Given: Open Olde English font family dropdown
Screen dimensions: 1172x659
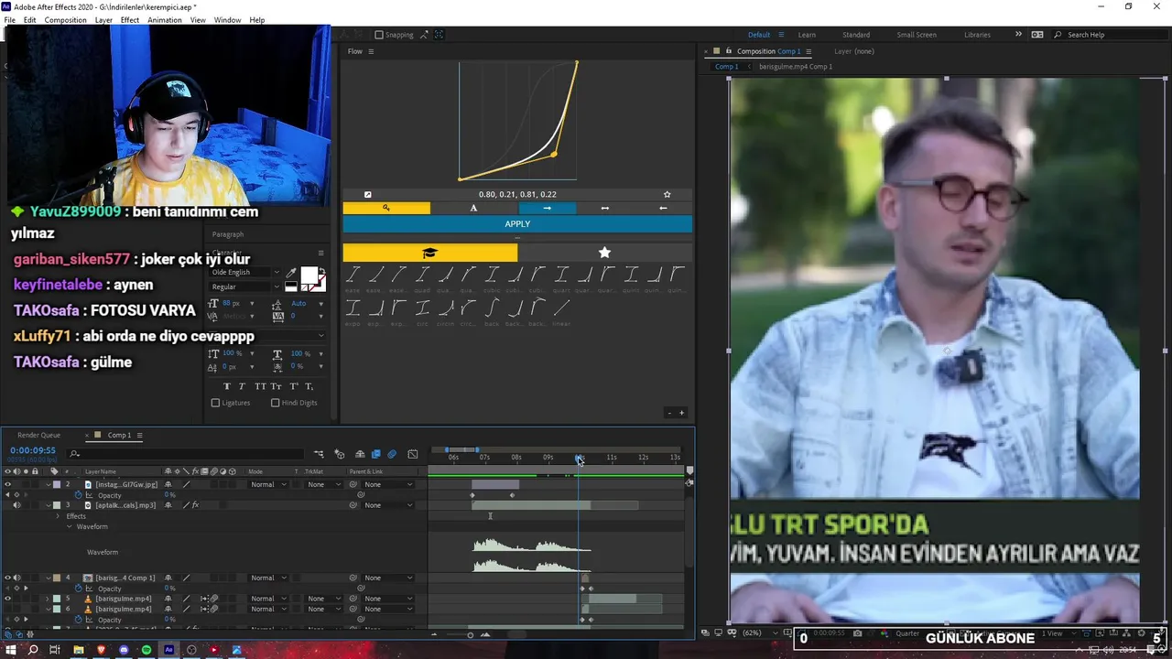Looking at the screenshot, I should [277, 272].
